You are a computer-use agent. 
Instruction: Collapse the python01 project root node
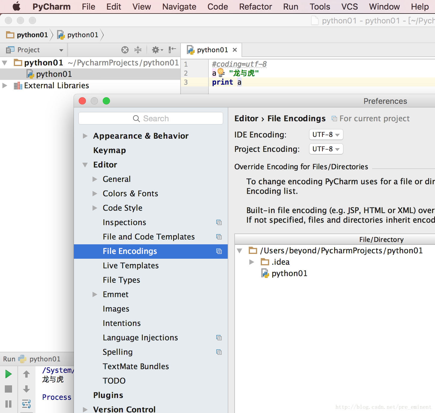click(x=5, y=63)
